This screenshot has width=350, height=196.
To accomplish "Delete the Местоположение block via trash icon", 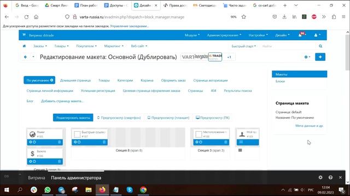I will click(226, 142).
